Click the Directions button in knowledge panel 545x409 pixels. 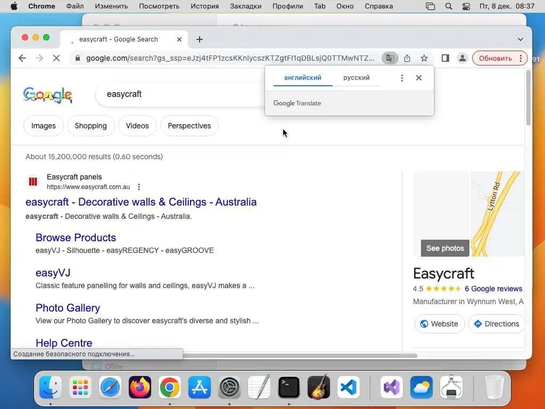click(x=497, y=324)
